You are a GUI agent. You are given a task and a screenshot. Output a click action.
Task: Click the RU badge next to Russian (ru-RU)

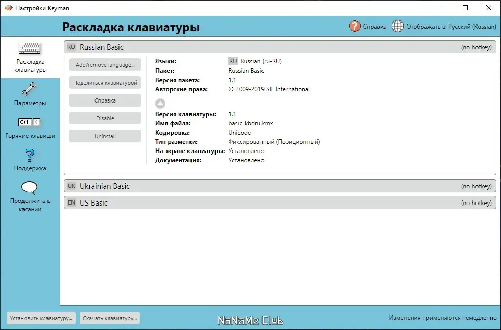pos(233,61)
